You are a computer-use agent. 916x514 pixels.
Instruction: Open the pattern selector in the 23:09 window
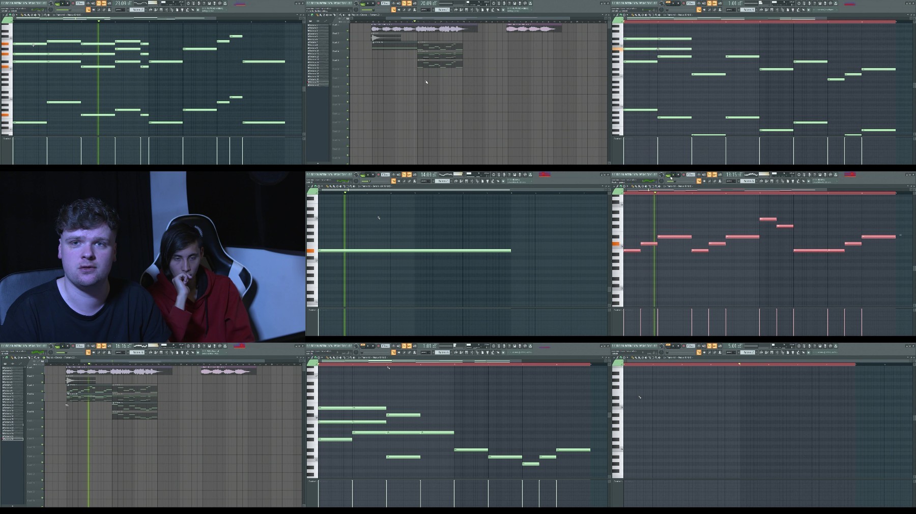137,10
